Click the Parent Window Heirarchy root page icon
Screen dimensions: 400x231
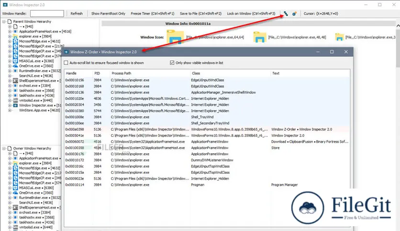(x=10, y=21)
